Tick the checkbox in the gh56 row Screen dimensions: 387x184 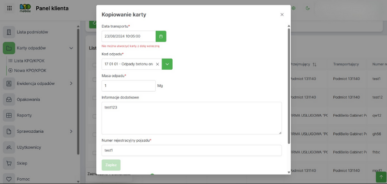(x=94, y=134)
